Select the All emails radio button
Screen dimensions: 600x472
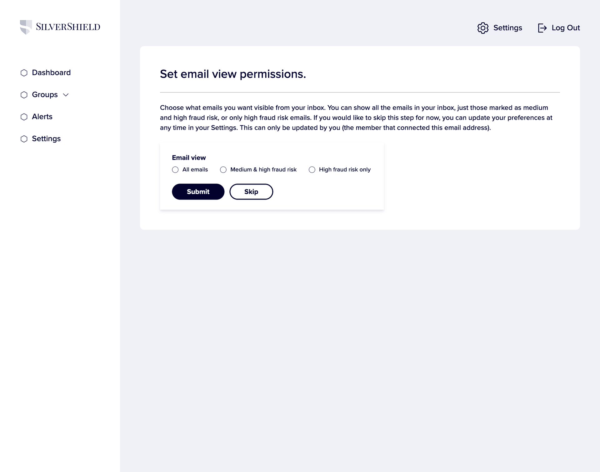pos(175,170)
